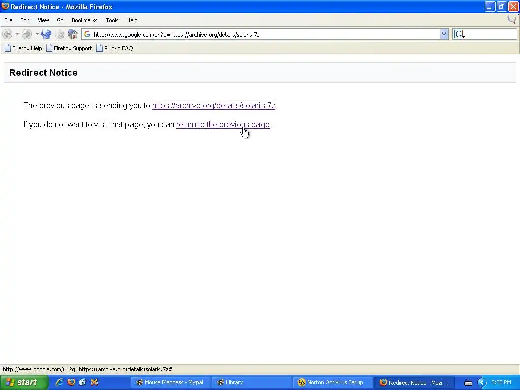Open the Windows Start button
Viewport: 520px width, 390px height.
24,382
